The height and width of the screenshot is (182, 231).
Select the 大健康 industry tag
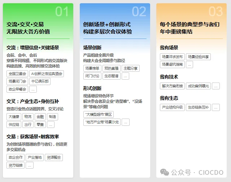pos(14,117)
